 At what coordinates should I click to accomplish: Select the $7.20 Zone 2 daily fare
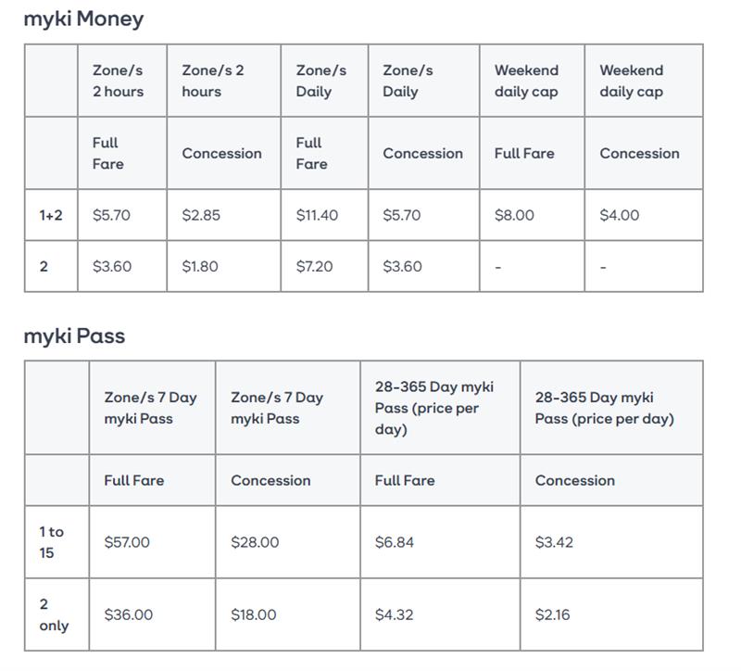coord(316,266)
